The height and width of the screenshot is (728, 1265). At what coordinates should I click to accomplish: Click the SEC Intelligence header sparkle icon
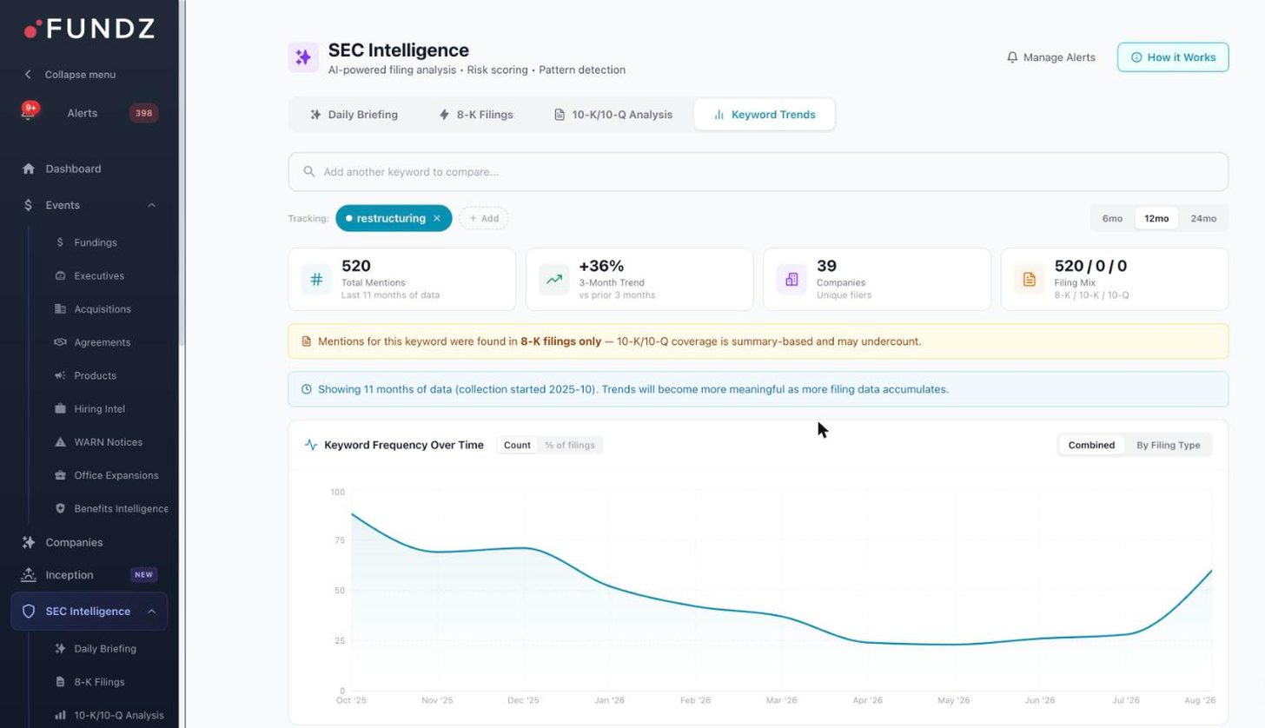click(303, 57)
